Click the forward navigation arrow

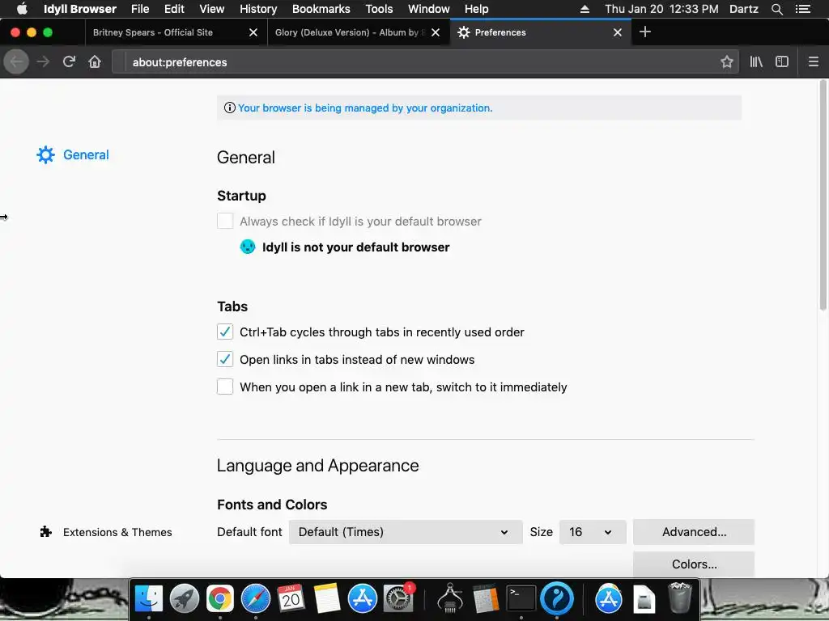(43, 61)
